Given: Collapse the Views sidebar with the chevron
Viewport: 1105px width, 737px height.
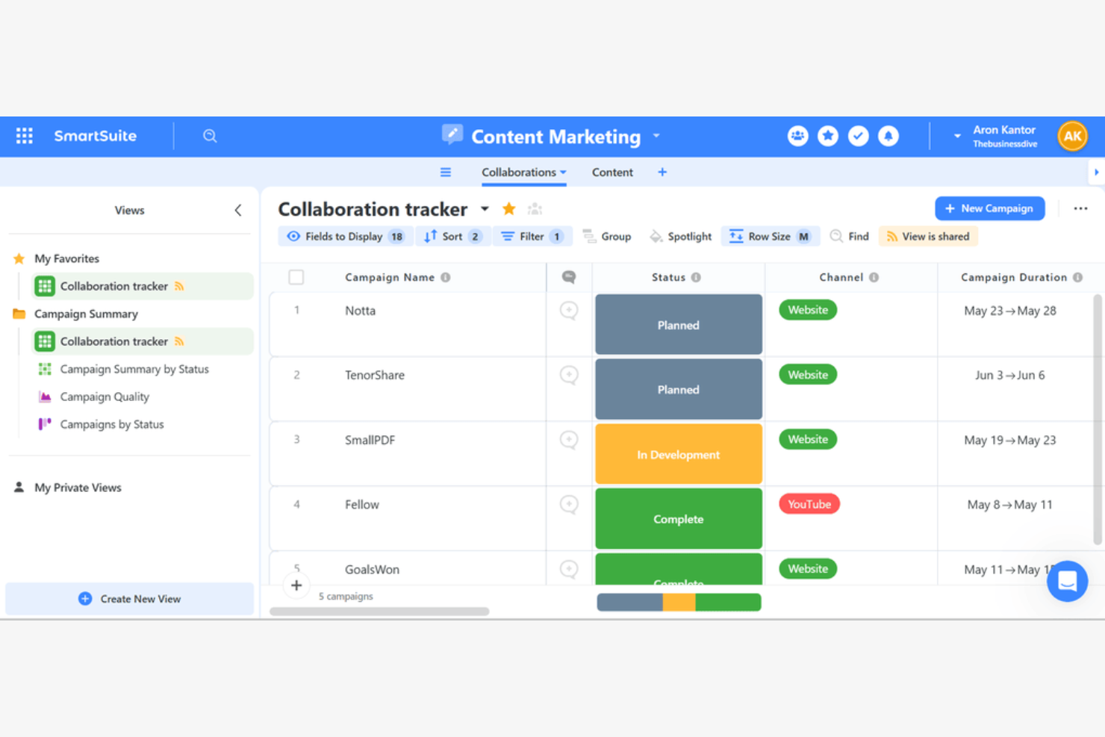Looking at the screenshot, I should [238, 210].
